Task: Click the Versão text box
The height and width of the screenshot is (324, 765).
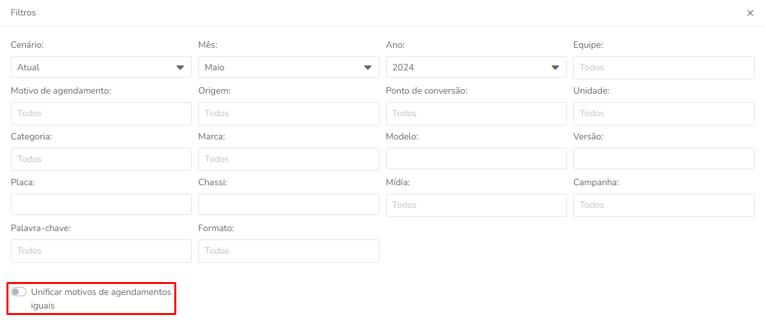Action: click(x=664, y=159)
